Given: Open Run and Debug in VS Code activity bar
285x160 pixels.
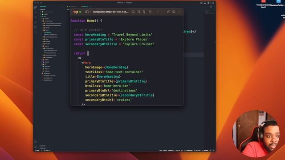Looking at the screenshot, I should (x=36, y=22).
